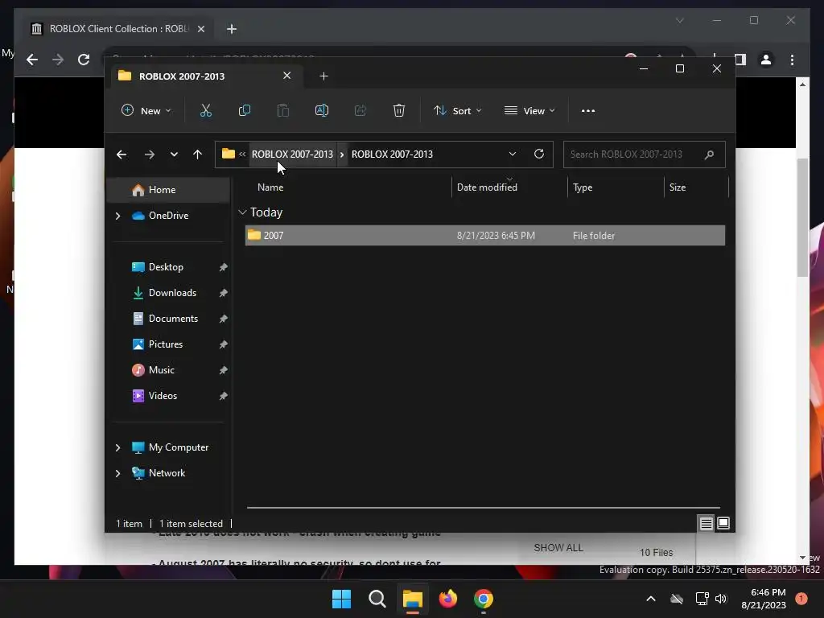824x618 pixels.
Task: Click chevron between ROBLOX 2007-2013 breadcrumbs
Action: coord(342,154)
